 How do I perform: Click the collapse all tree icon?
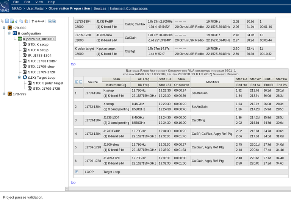(50, 21)
